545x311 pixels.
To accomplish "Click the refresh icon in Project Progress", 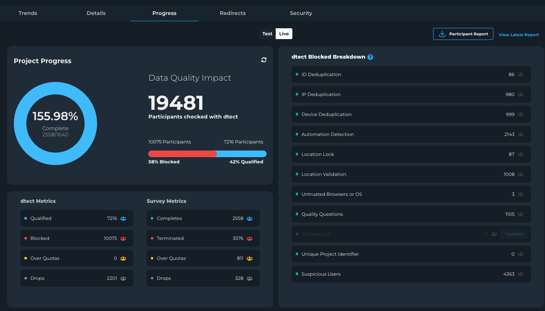I will (264, 60).
